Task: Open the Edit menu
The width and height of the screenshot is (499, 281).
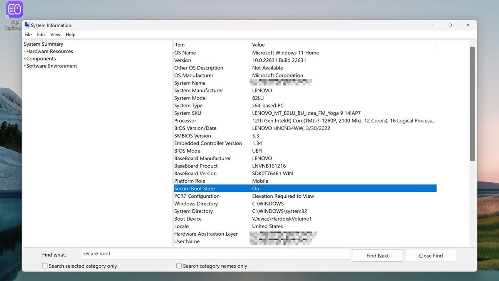Action: 41,35
